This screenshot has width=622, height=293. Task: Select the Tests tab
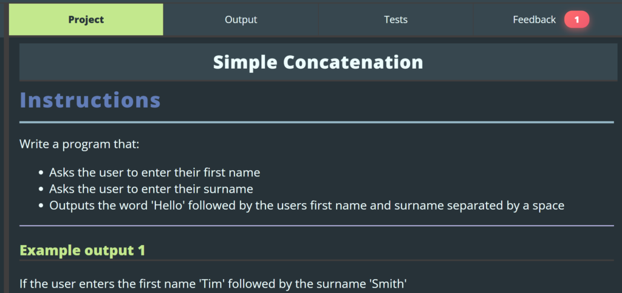[395, 19]
